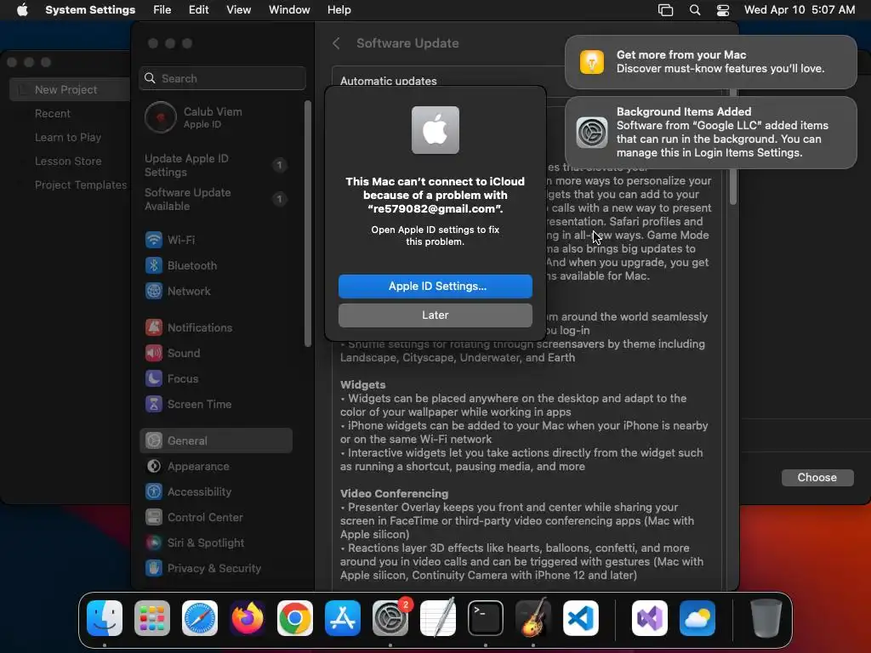Select General gear icon in sidebar
Screen dimensions: 871x653
click(154, 441)
